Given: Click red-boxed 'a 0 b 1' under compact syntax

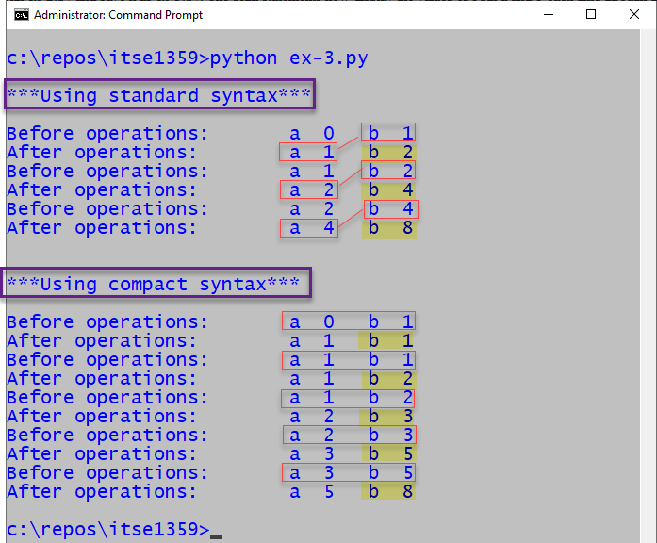Looking at the screenshot, I should point(349,321).
